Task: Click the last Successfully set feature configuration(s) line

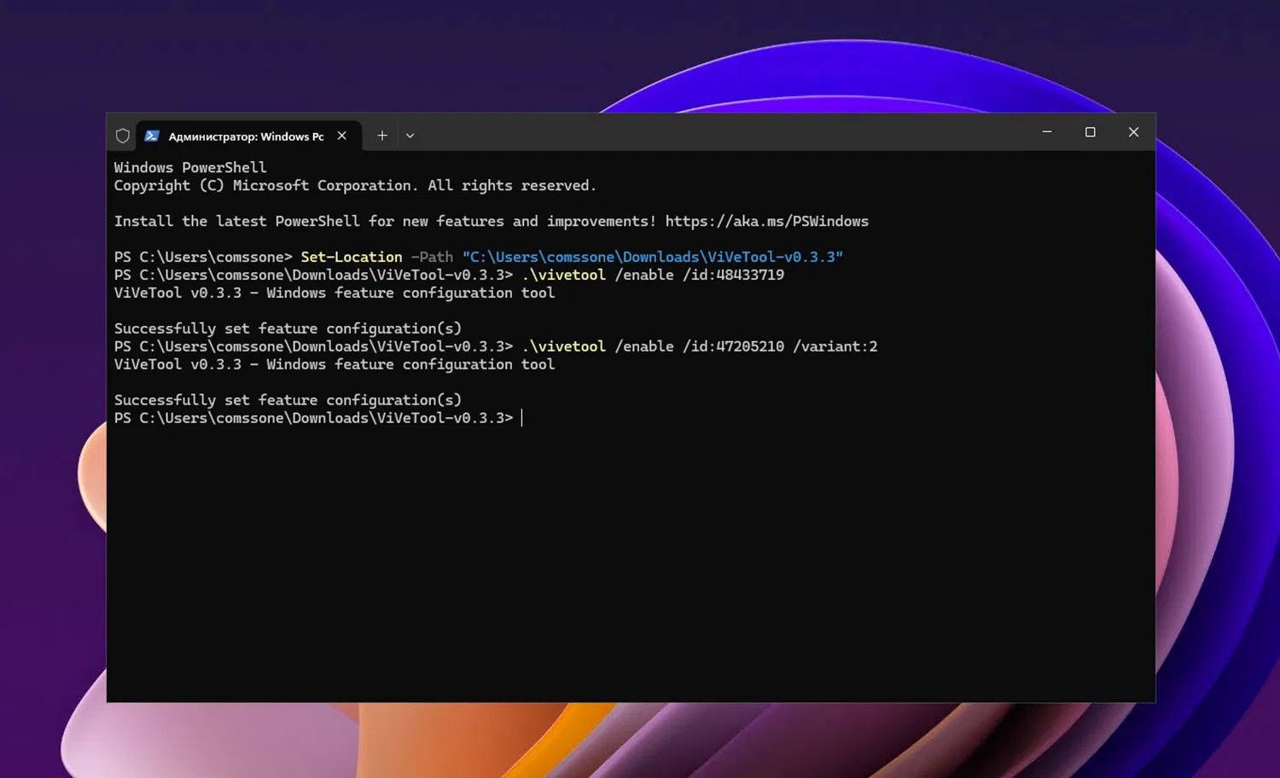Action: point(288,400)
